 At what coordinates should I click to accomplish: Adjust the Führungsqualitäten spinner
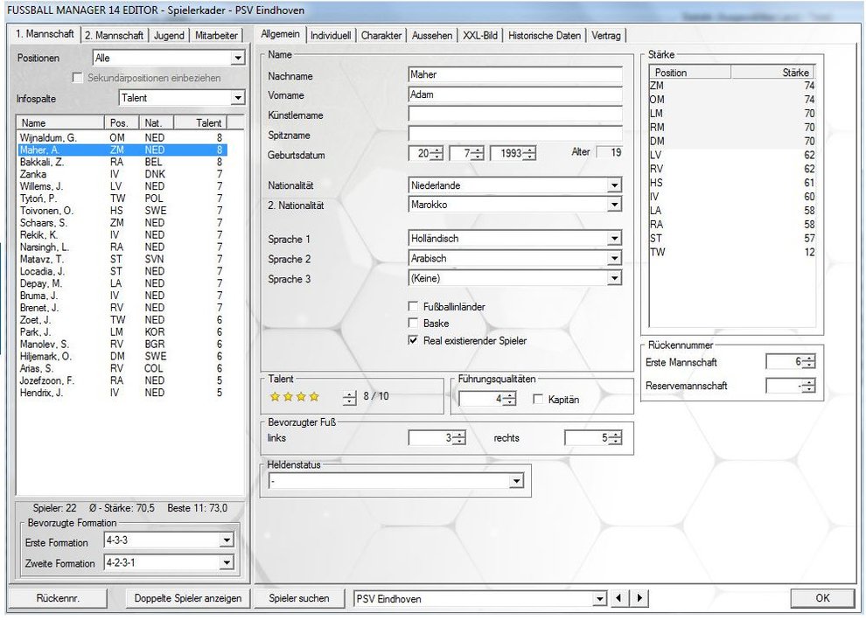(509, 399)
